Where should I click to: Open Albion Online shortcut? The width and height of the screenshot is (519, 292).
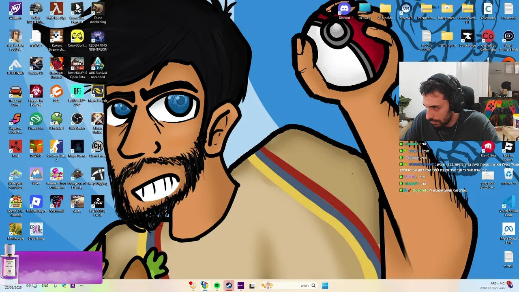(98, 123)
